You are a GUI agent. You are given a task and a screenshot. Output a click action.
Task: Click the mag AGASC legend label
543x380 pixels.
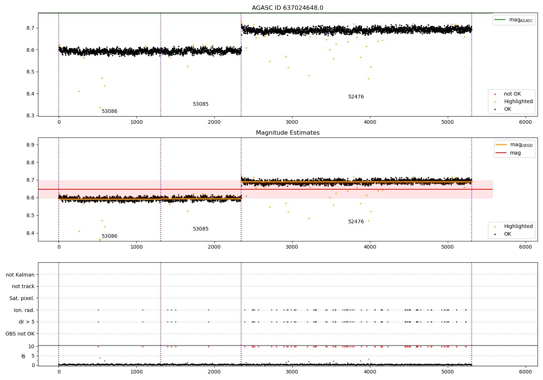tap(521, 20)
